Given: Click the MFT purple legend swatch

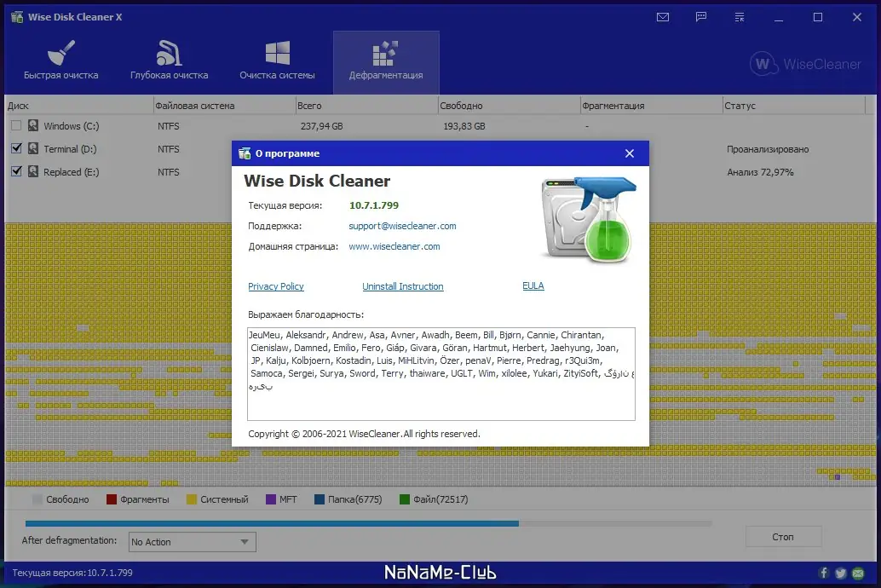Looking at the screenshot, I should (x=271, y=499).
